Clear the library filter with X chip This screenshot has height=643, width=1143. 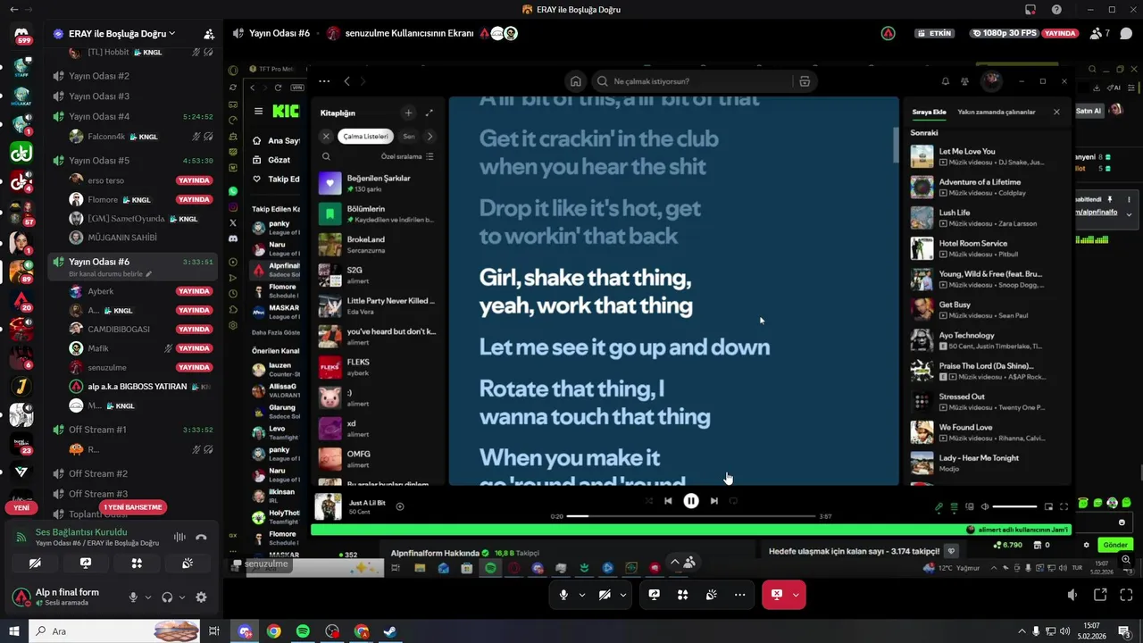[326, 137]
